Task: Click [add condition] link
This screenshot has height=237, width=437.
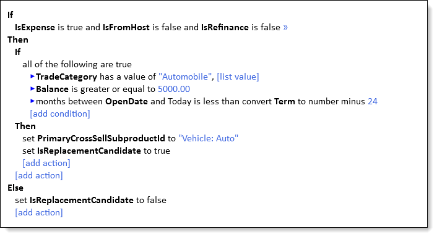Action: point(60,114)
